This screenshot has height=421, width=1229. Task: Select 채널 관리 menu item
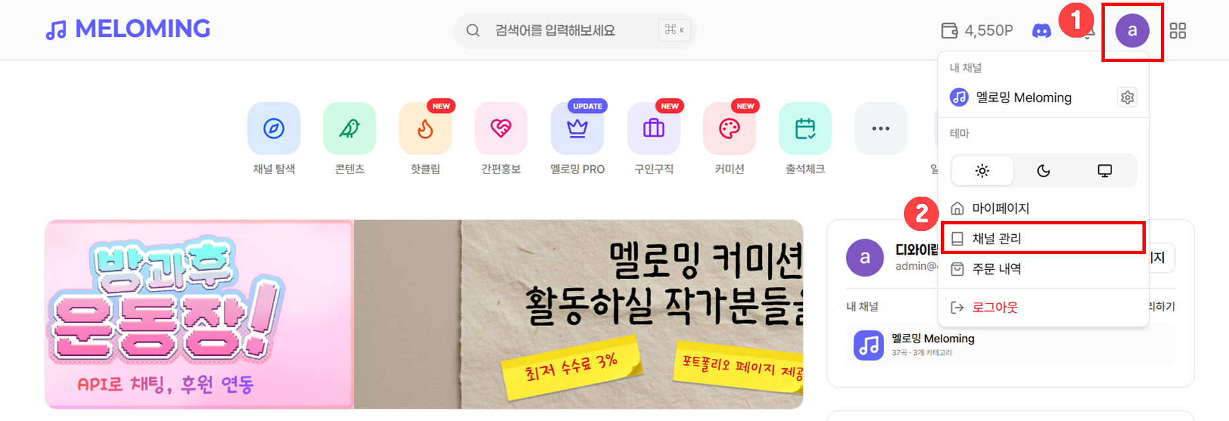[x=1043, y=238]
